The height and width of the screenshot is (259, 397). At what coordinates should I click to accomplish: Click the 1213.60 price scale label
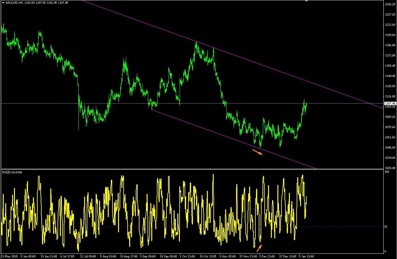(x=390, y=25)
